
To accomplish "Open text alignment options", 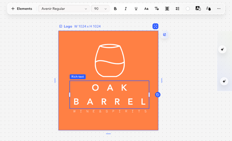I will point(167,9).
